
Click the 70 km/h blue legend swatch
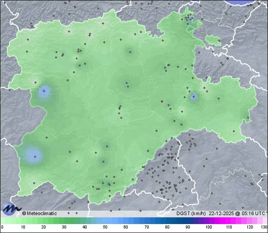(x=147, y=221)
